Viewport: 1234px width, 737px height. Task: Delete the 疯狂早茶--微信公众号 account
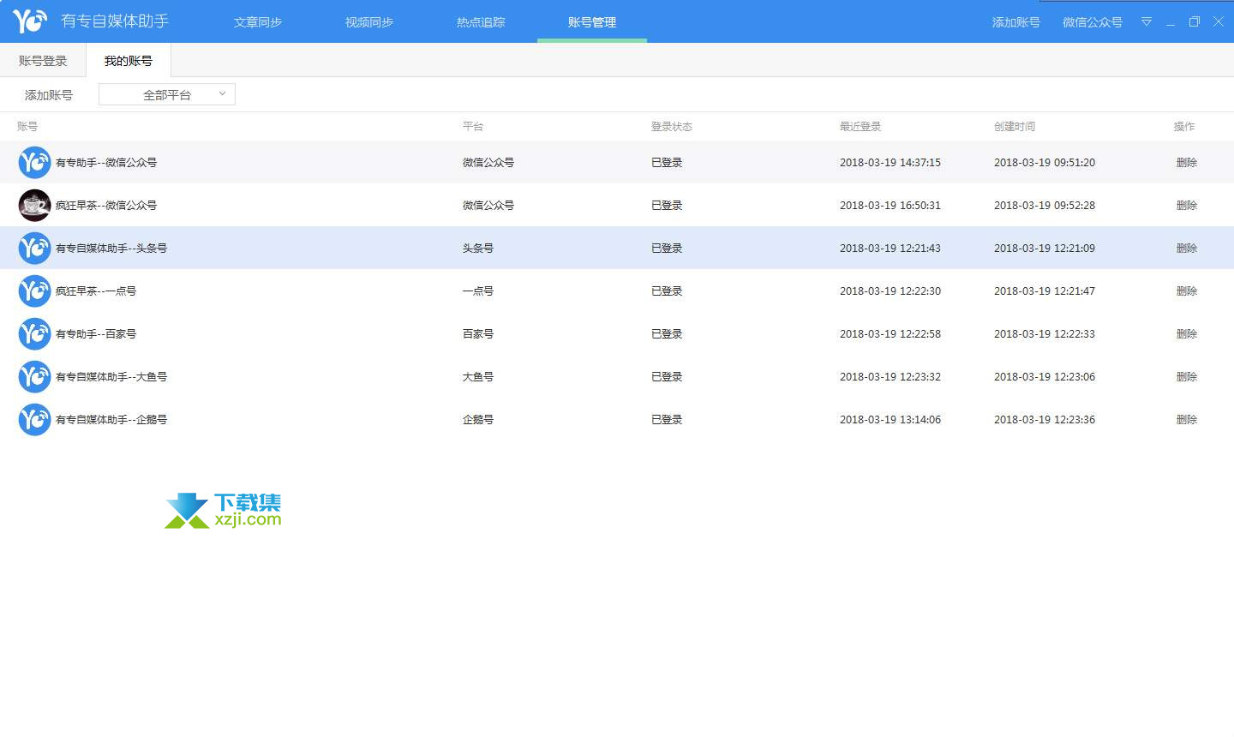click(x=1187, y=206)
